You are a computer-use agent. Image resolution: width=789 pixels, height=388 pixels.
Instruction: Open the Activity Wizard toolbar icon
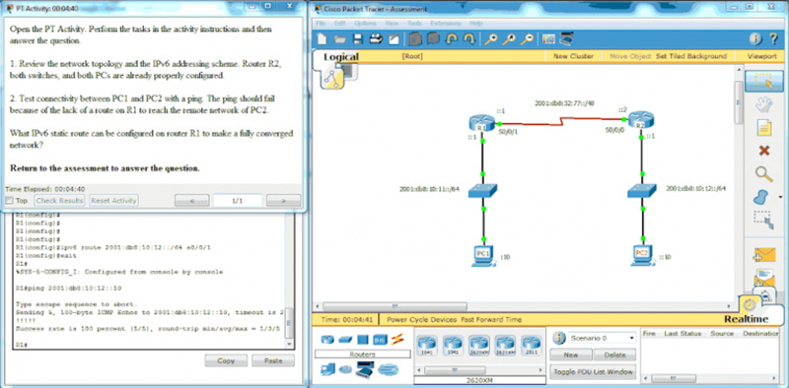394,39
